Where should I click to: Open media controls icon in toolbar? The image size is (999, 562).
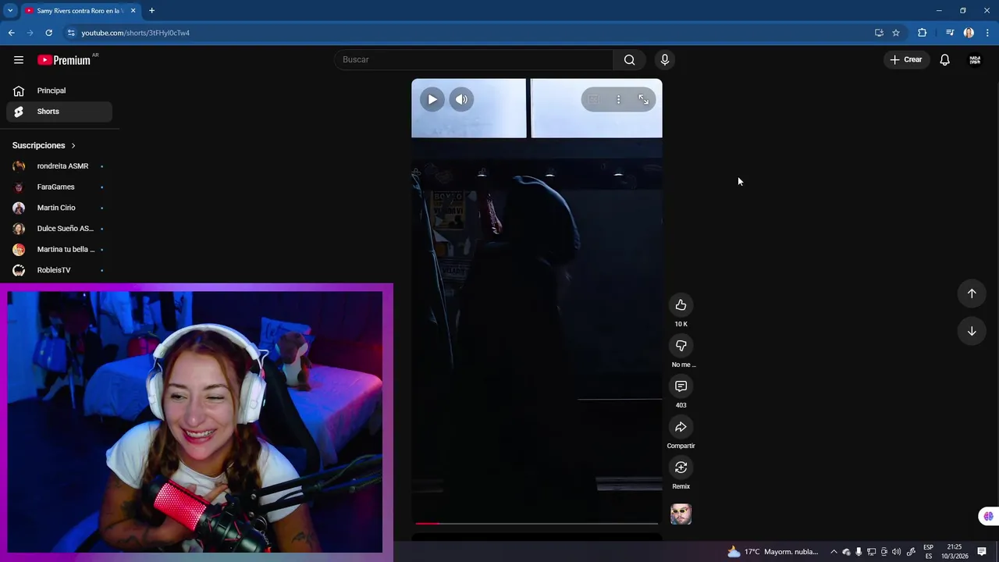click(x=950, y=33)
